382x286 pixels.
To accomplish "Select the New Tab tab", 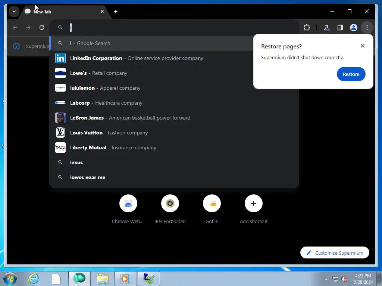I will (65, 12).
